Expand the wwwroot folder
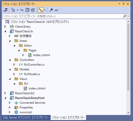133x121 pixels. [10, 112]
